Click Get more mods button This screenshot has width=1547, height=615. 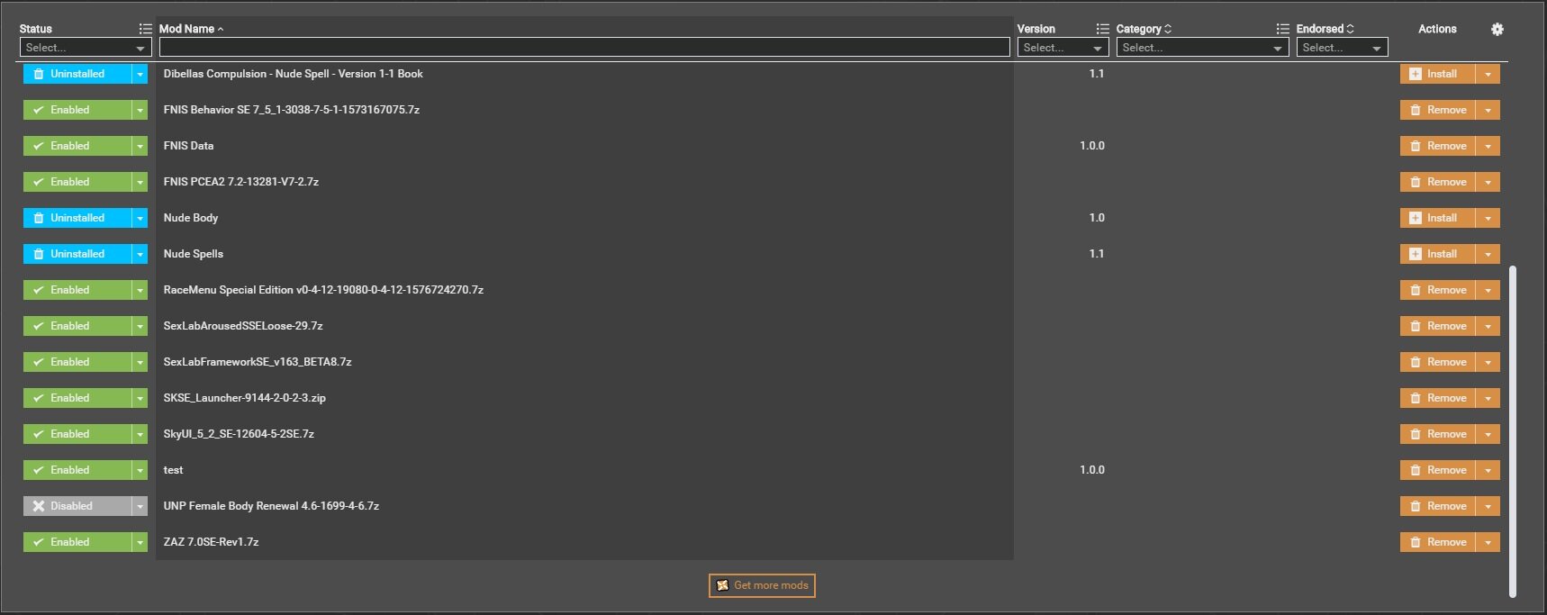762,585
